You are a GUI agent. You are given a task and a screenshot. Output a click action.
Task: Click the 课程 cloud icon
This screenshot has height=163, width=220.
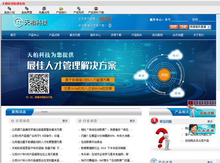tap(177, 93)
